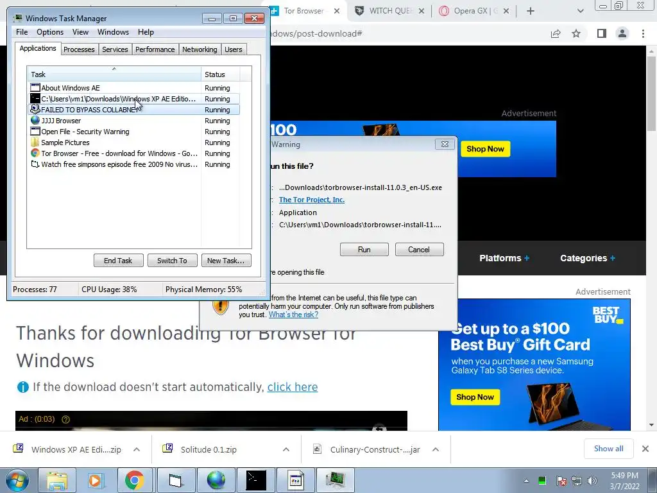Click the Switch To button
657x493 pixels.
coord(172,261)
